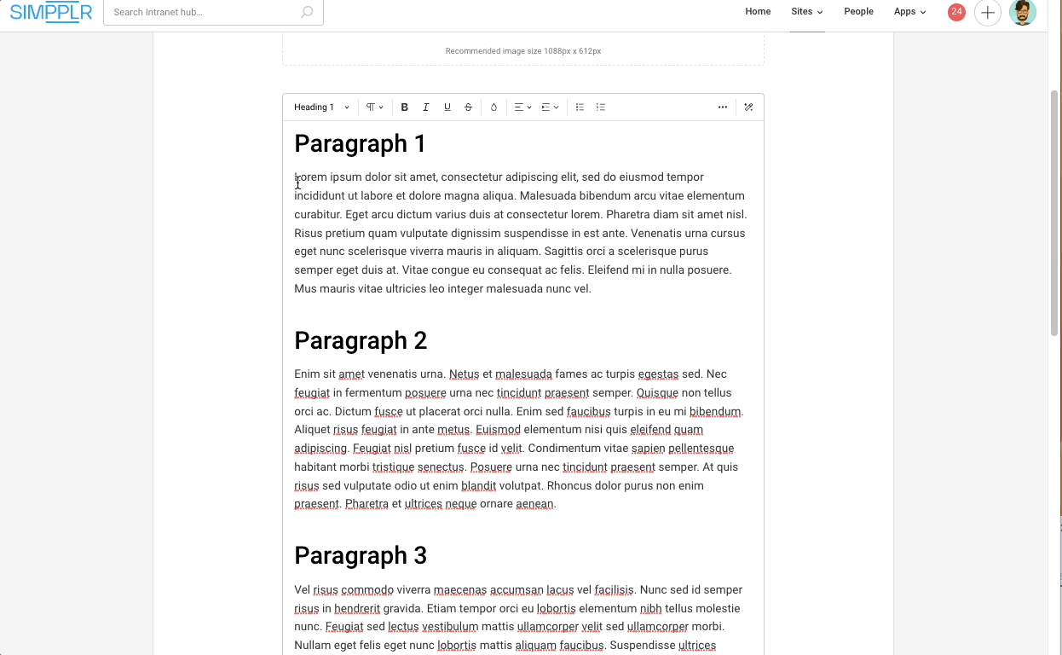Focus the Search Intranet hub field

point(213,12)
